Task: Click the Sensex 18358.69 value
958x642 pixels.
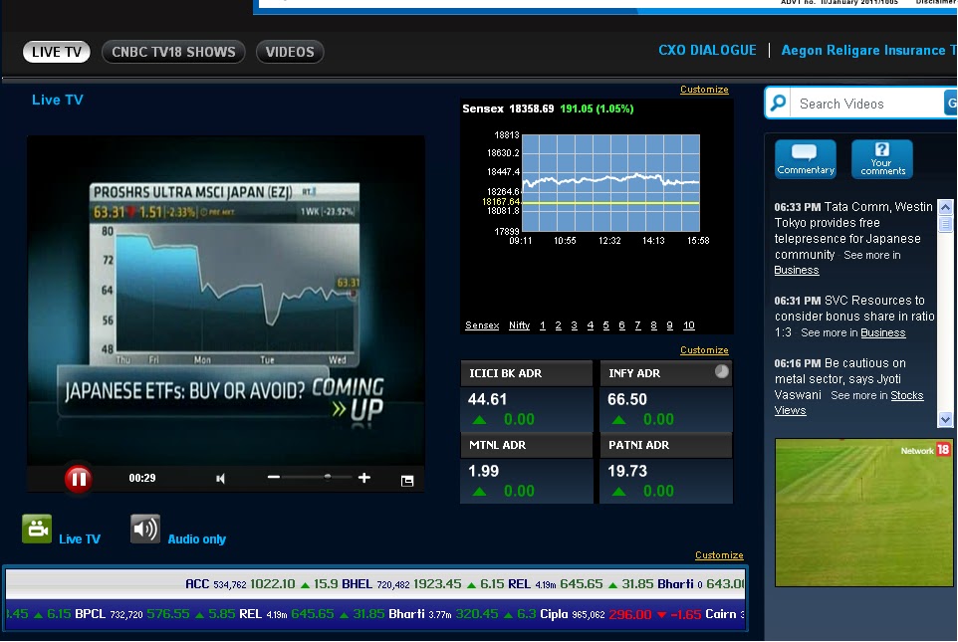Action: (x=531, y=108)
